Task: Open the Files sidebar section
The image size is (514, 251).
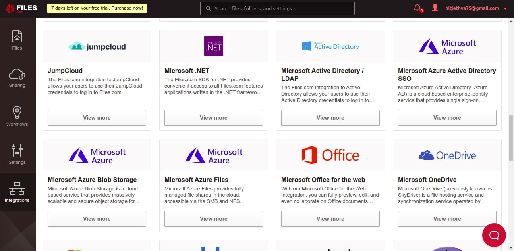Action: click(17, 40)
